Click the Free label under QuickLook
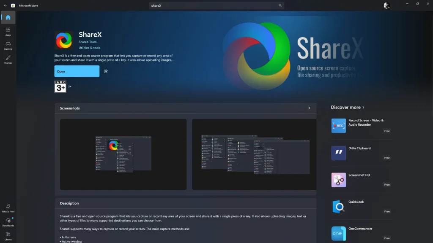Screen dimensions: 433x243 pyautogui.click(x=387, y=212)
